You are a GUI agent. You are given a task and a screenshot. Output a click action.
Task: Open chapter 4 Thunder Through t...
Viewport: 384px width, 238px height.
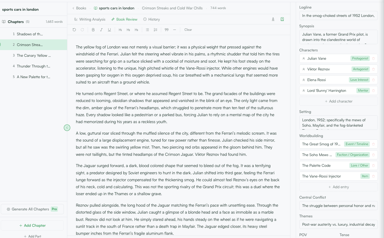click(x=34, y=66)
